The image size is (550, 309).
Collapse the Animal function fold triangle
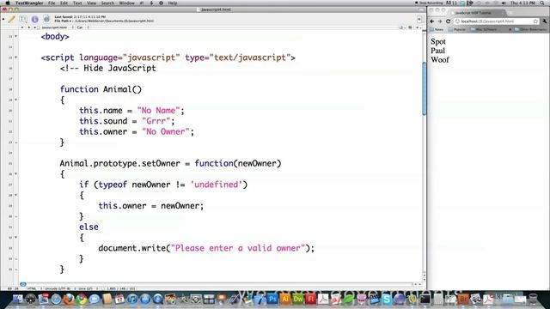point(15,100)
